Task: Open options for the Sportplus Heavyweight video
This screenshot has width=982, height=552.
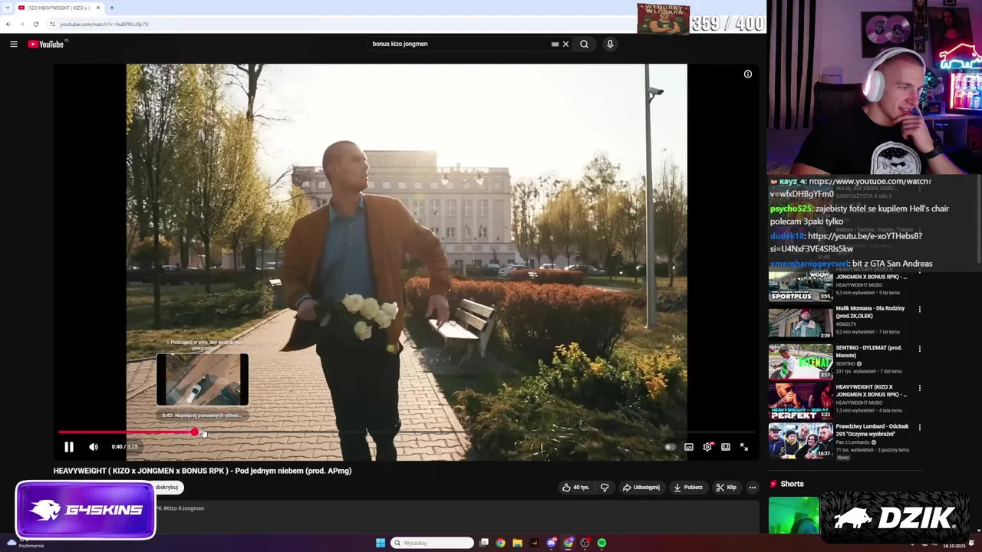Action: (920, 271)
